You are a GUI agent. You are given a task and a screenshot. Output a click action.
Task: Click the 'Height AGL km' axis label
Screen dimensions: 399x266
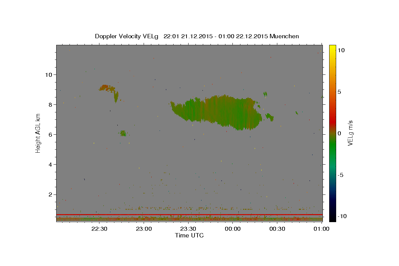point(38,133)
